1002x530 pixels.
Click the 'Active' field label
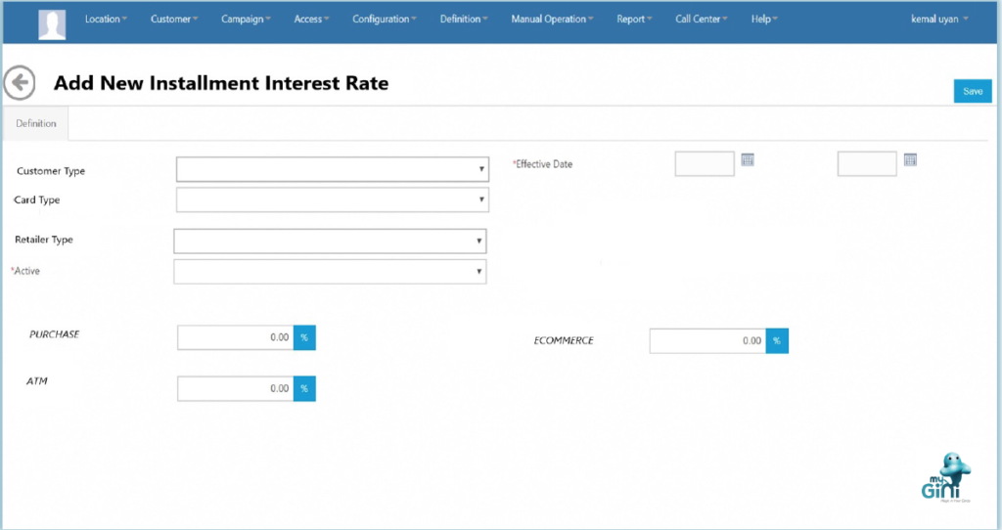(x=25, y=271)
